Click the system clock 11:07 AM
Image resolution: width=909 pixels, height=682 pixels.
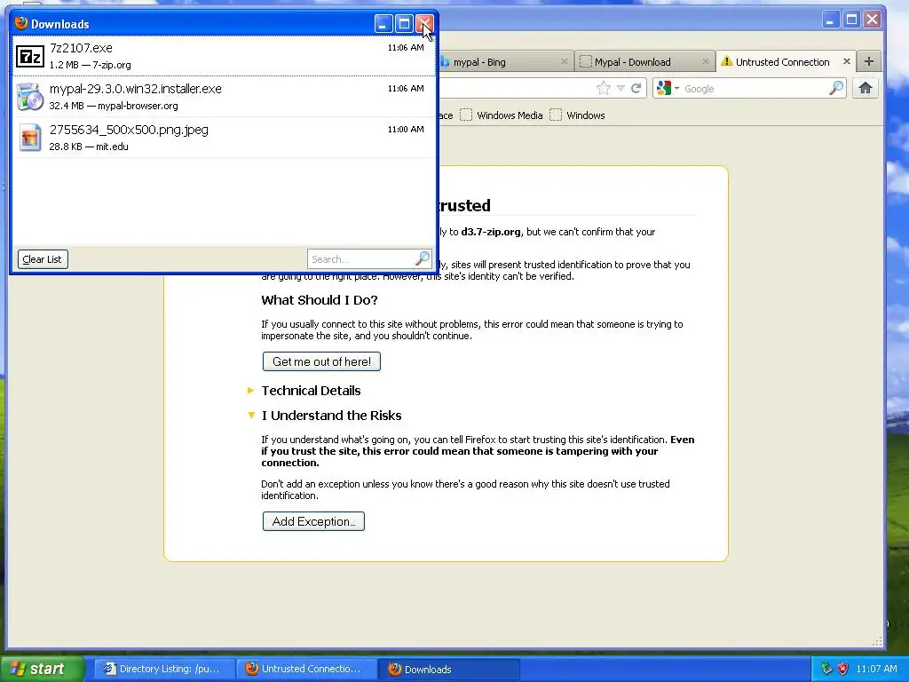click(876, 669)
